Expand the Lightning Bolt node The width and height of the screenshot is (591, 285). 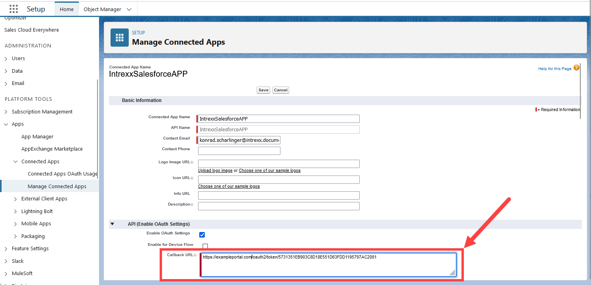click(15, 211)
